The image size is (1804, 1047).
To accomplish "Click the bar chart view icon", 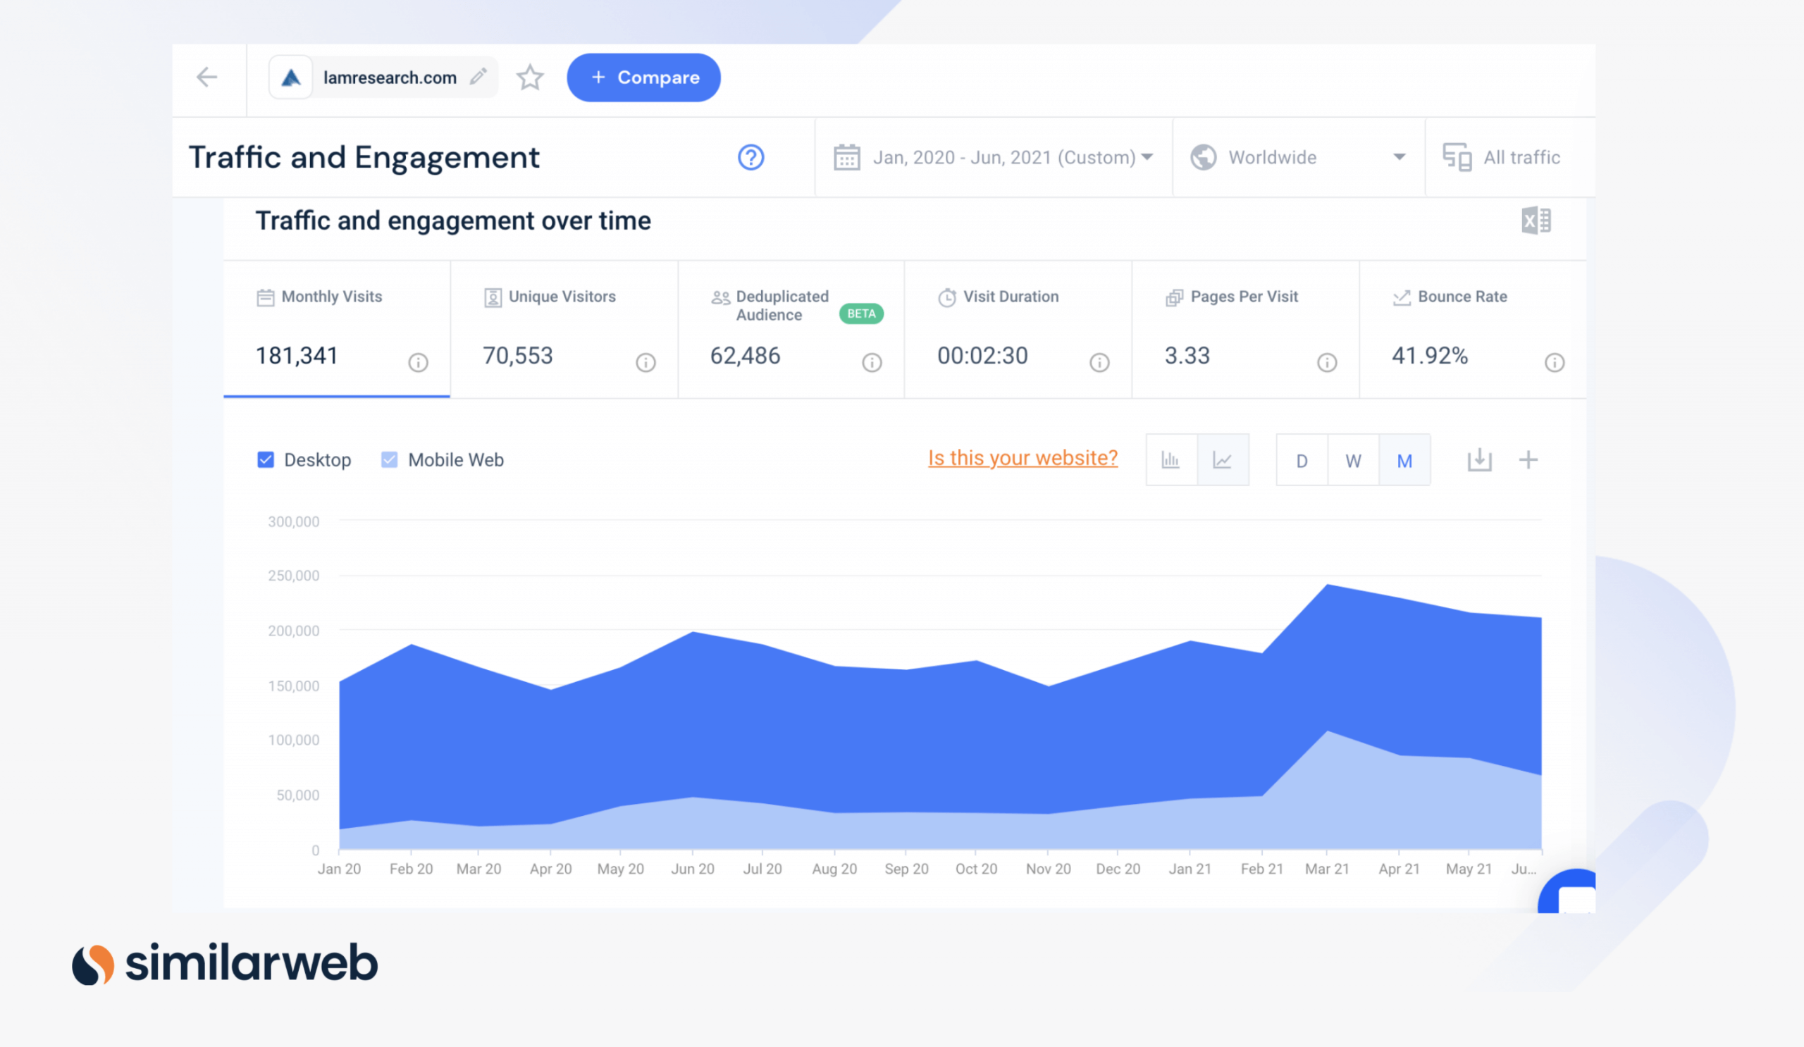I will (1170, 459).
